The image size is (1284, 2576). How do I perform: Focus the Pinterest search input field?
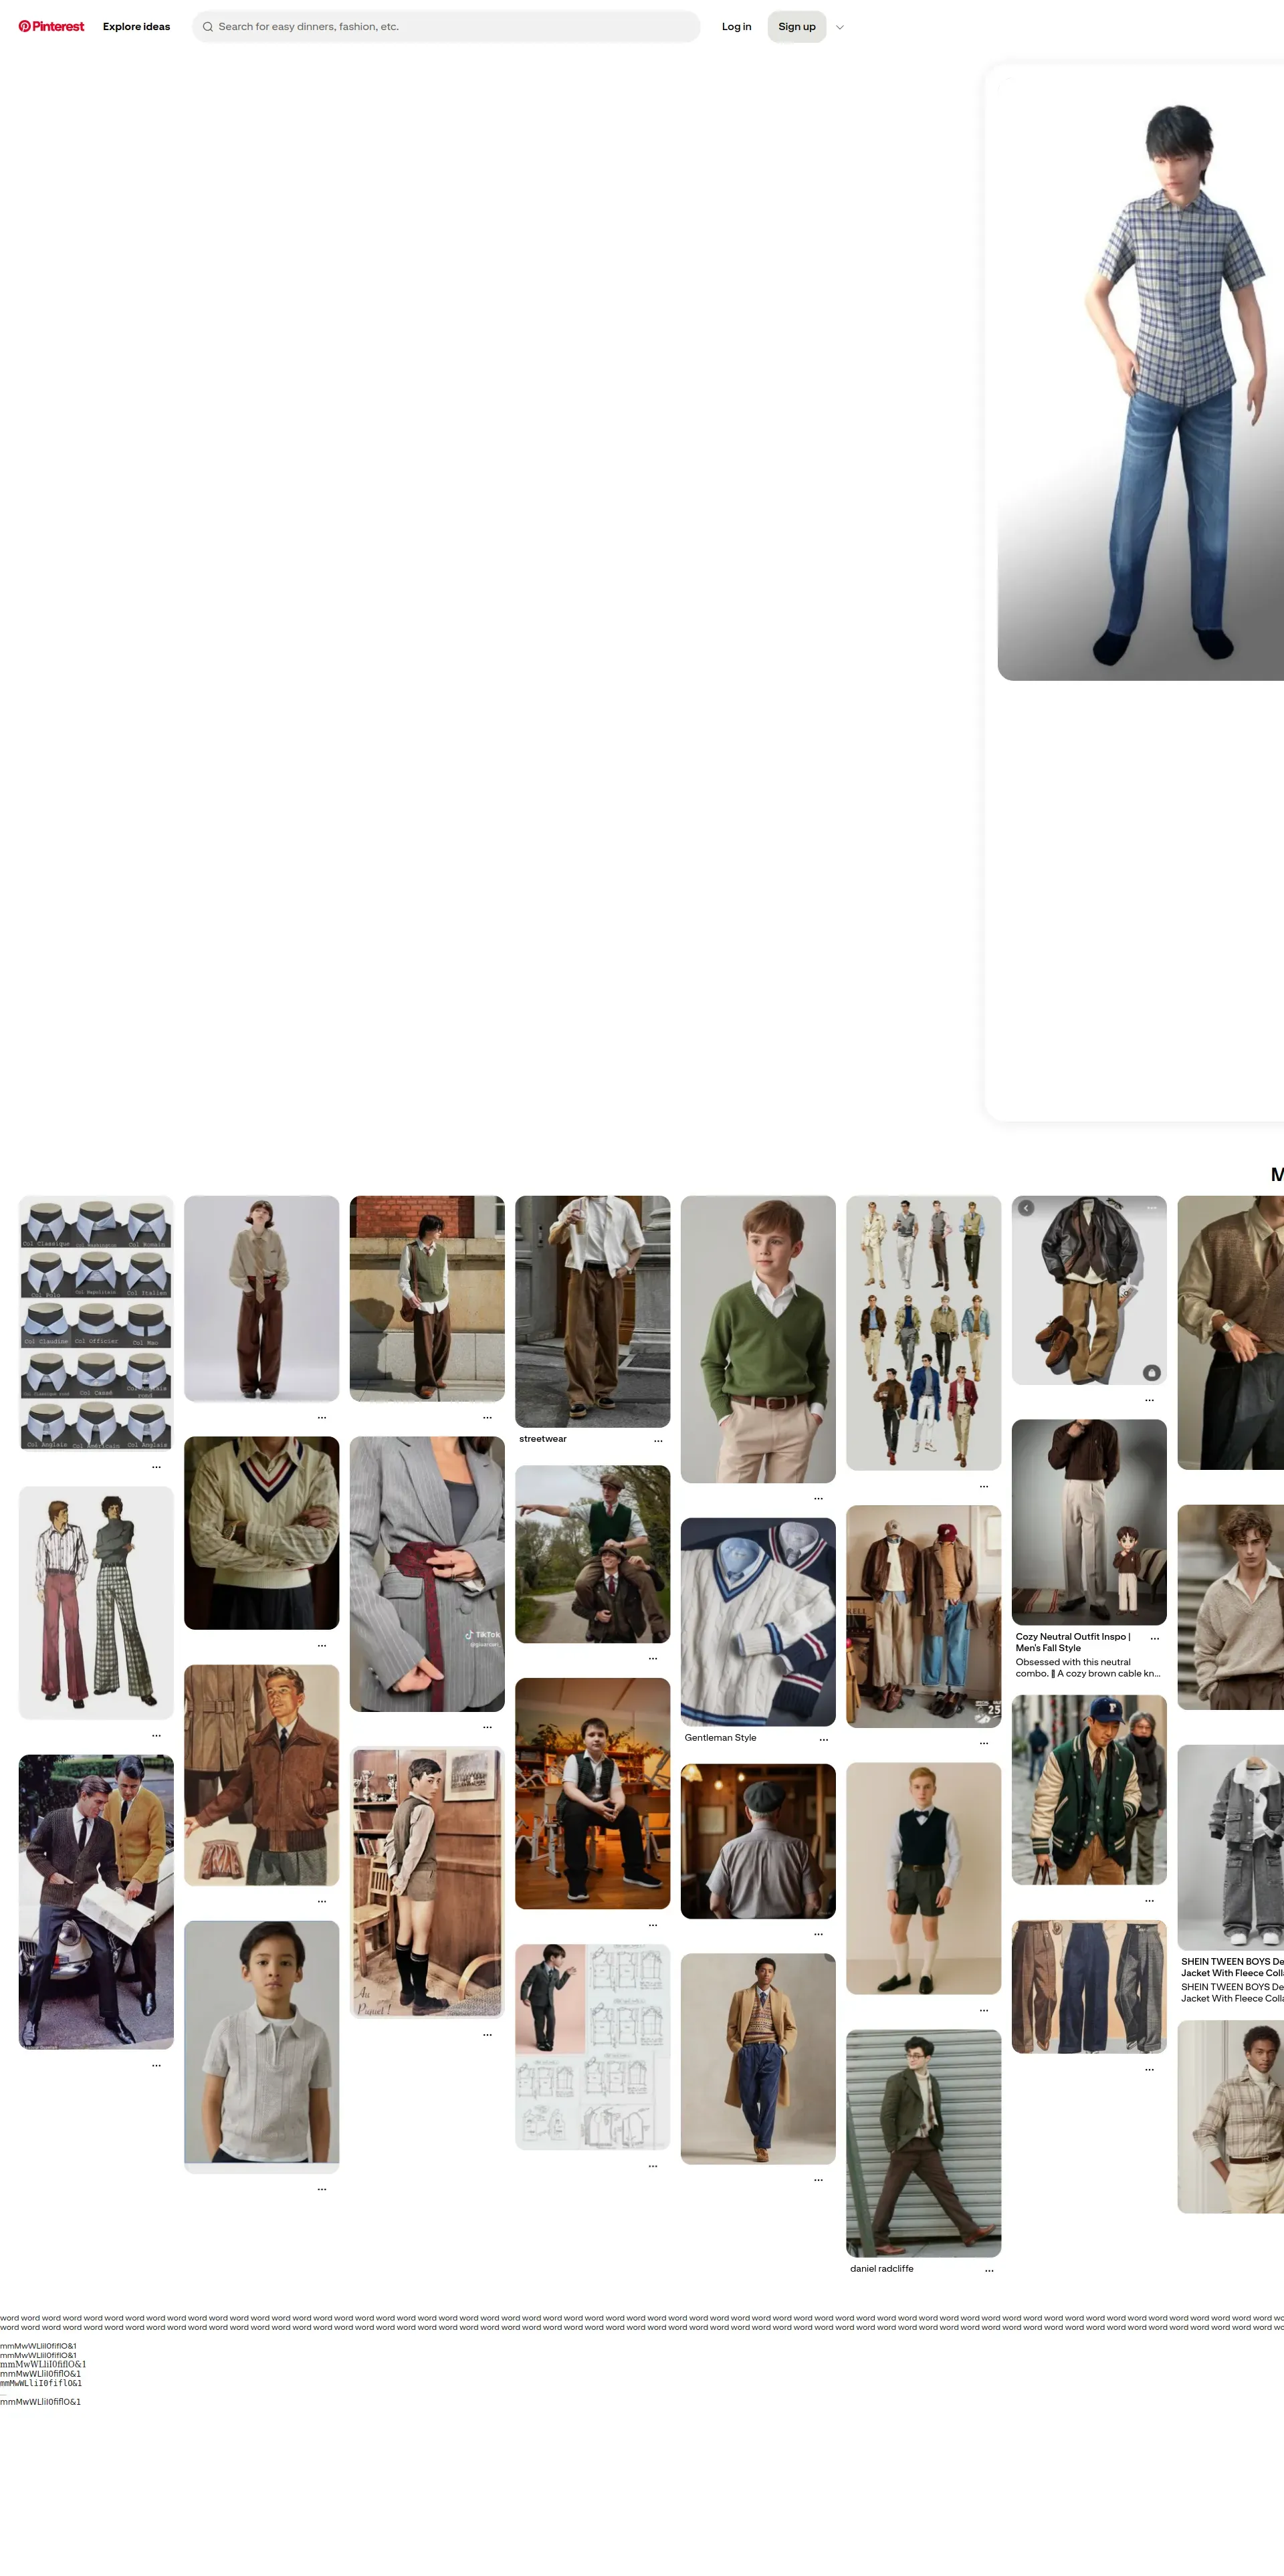coord(450,27)
